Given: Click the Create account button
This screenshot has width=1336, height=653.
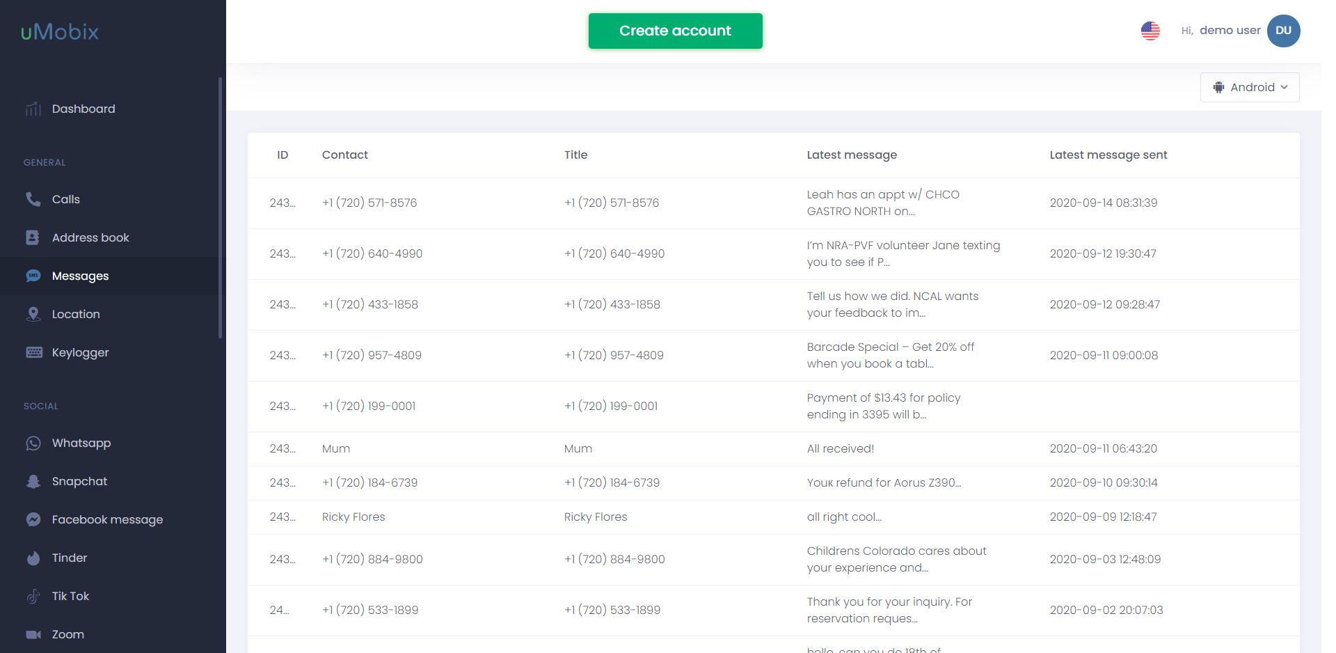Looking at the screenshot, I should (x=676, y=31).
